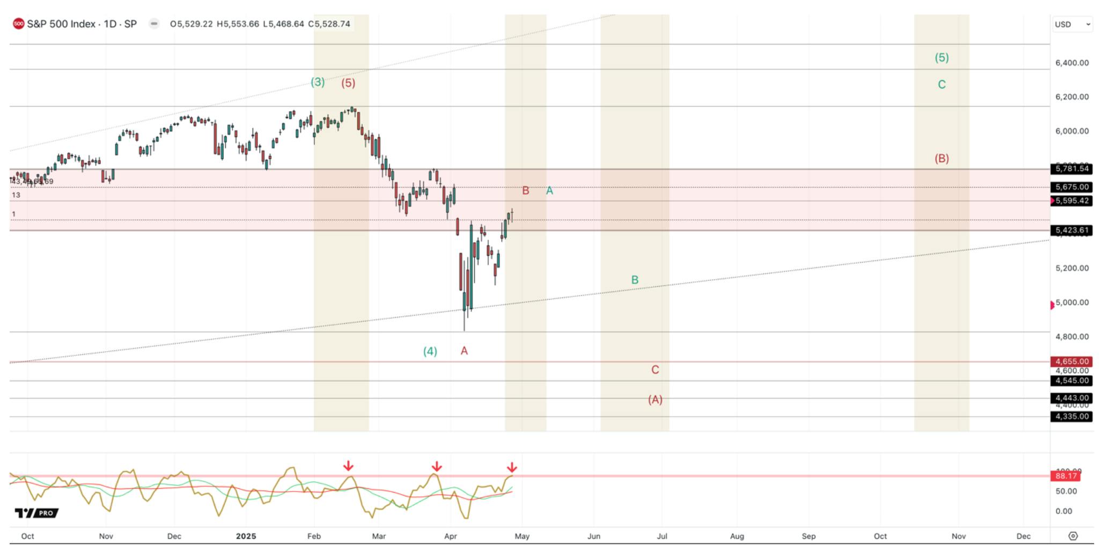Click the bold 2025 year label
Image resolution: width=1103 pixels, height=551 pixels.
click(246, 536)
